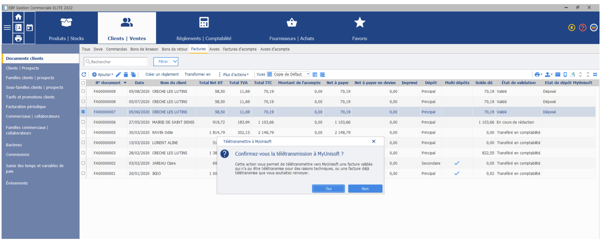The width and height of the screenshot is (603, 243).
Task: Open the Ajouter dropdown
Action: coord(103,75)
